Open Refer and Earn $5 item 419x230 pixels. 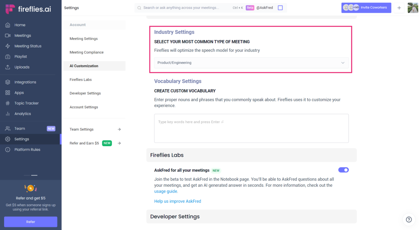tap(95, 143)
